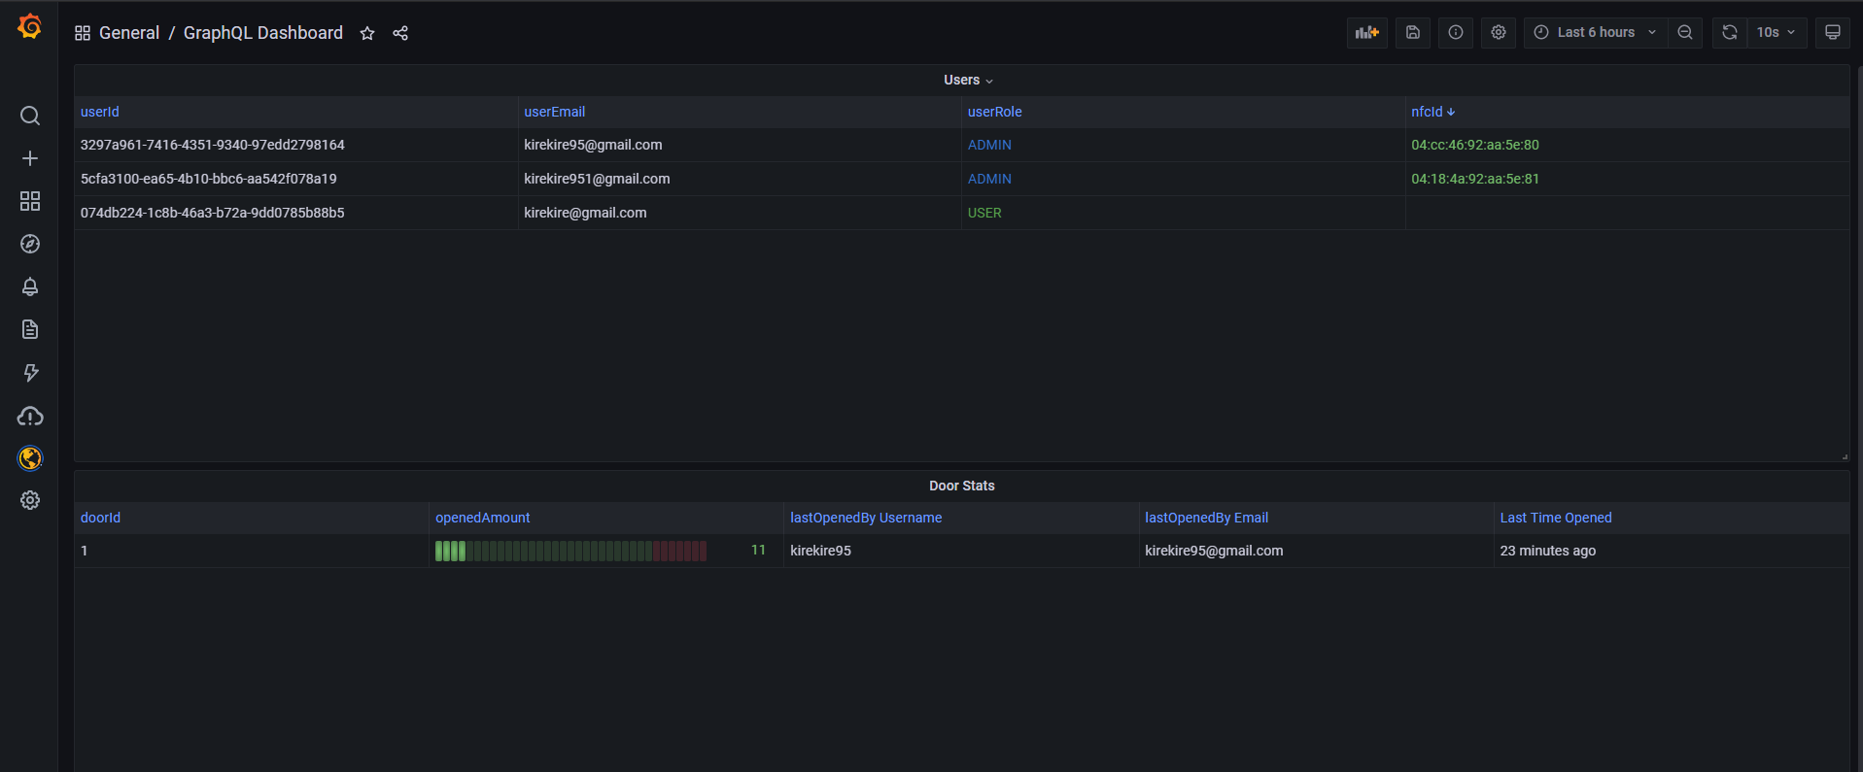Open the Door Stats panel title
Screen dimensions: 1863x772
tap(962, 486)
